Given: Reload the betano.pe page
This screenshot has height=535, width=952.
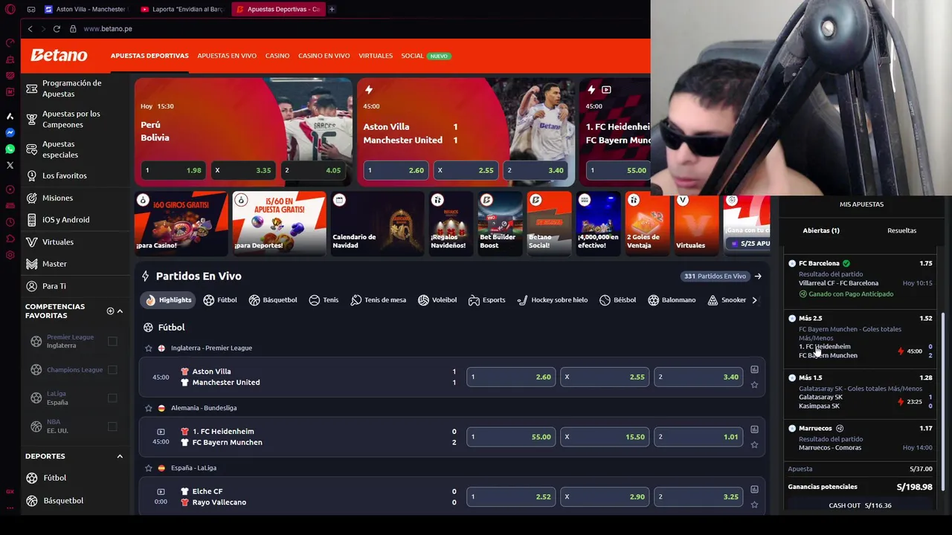Looking at the screenshot, I should pos(57,28).
